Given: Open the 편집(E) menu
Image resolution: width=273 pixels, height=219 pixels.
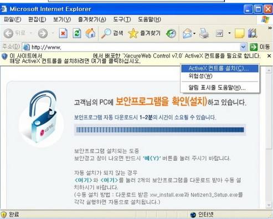Looking at the screenshot, I should 37,19.
